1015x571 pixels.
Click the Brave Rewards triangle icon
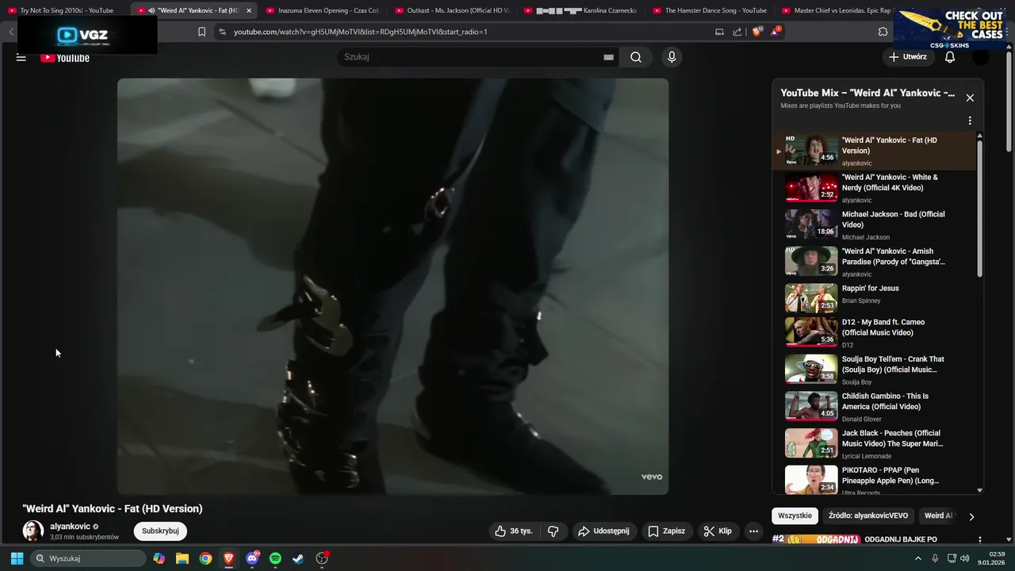point(776,32)
